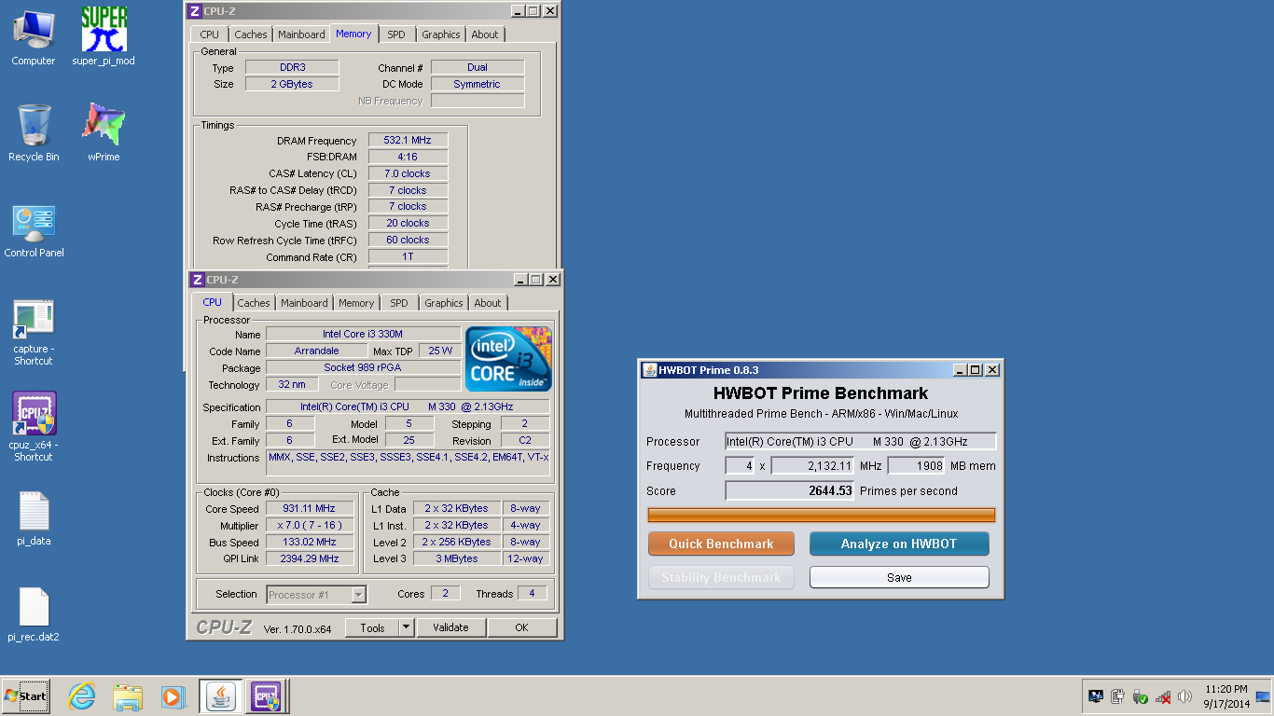Select the Graphics tab in the Memory CPU-Z window
The height and width of the screenshot is (716, 1274).
(x=441, y=34)
